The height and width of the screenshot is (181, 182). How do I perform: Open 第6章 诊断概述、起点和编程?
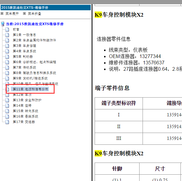tap(34, 62)
